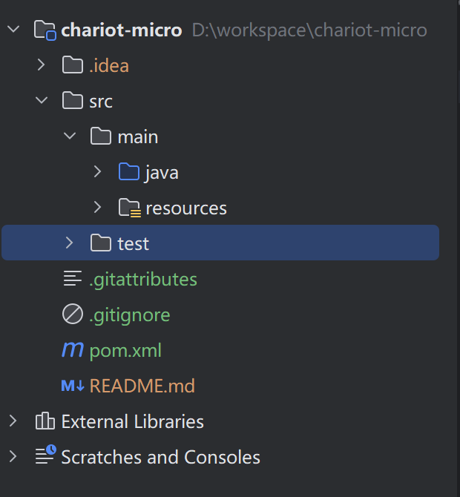Click the Markdown icon beside README.md

pyautogui.click(x=73, y=386)
